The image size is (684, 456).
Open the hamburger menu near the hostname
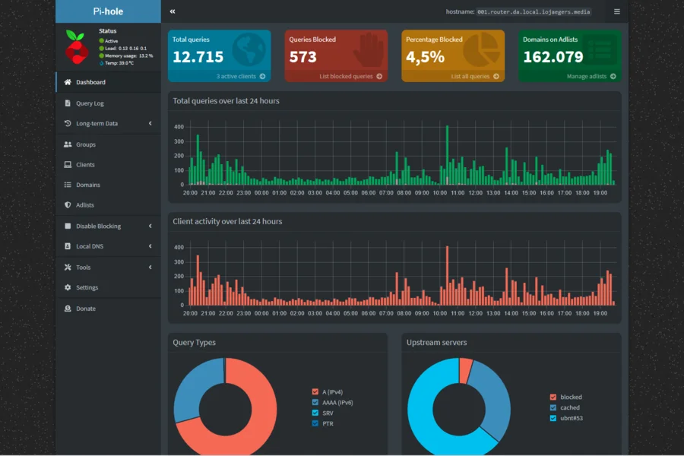(617, 11)
